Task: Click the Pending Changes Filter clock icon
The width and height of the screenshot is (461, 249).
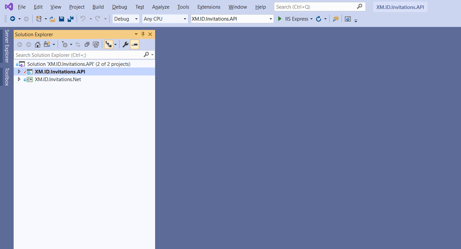Action: (x=65, y=44)
